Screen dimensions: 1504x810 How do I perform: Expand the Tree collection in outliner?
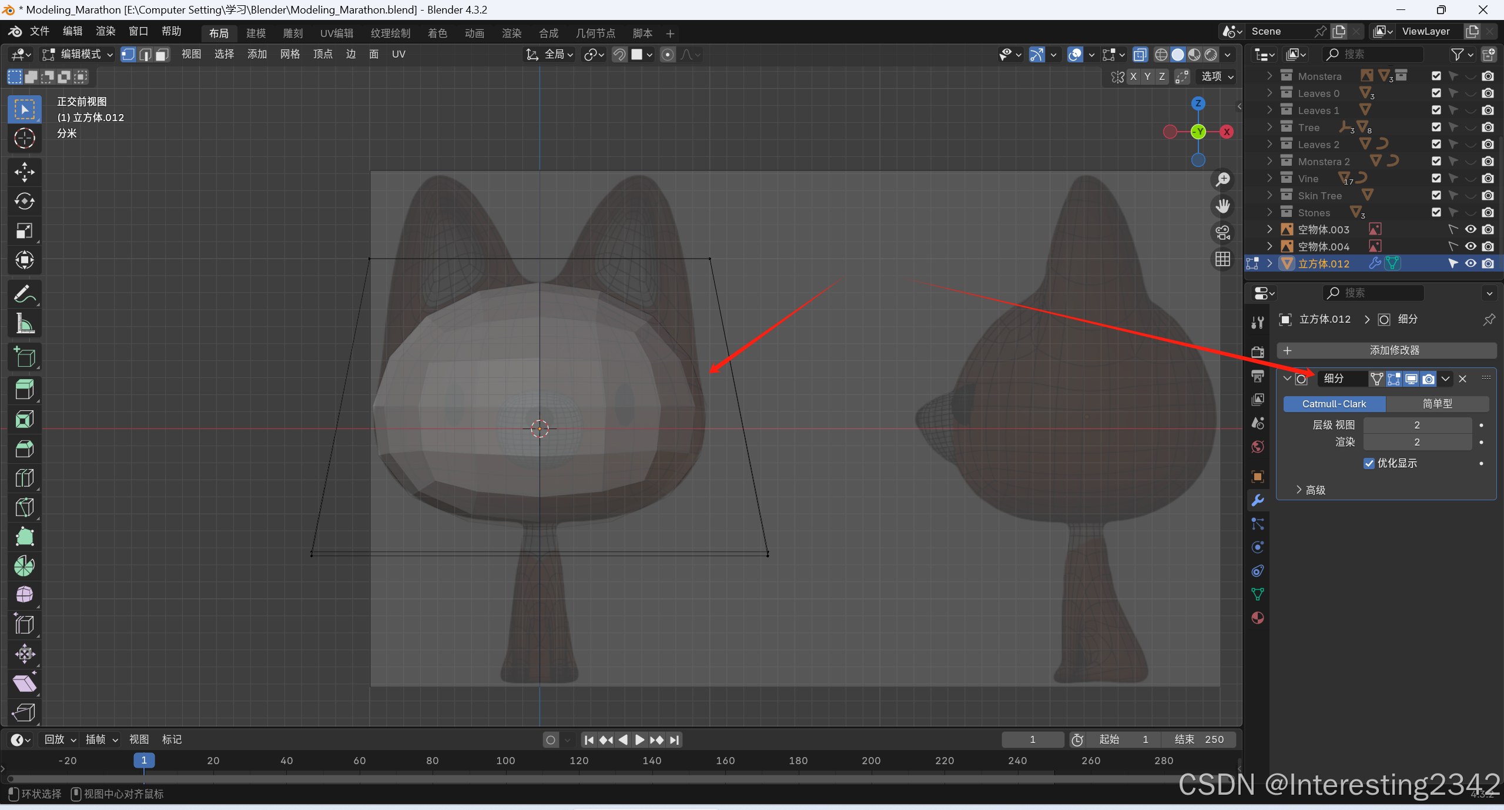tap(1269, 128)
